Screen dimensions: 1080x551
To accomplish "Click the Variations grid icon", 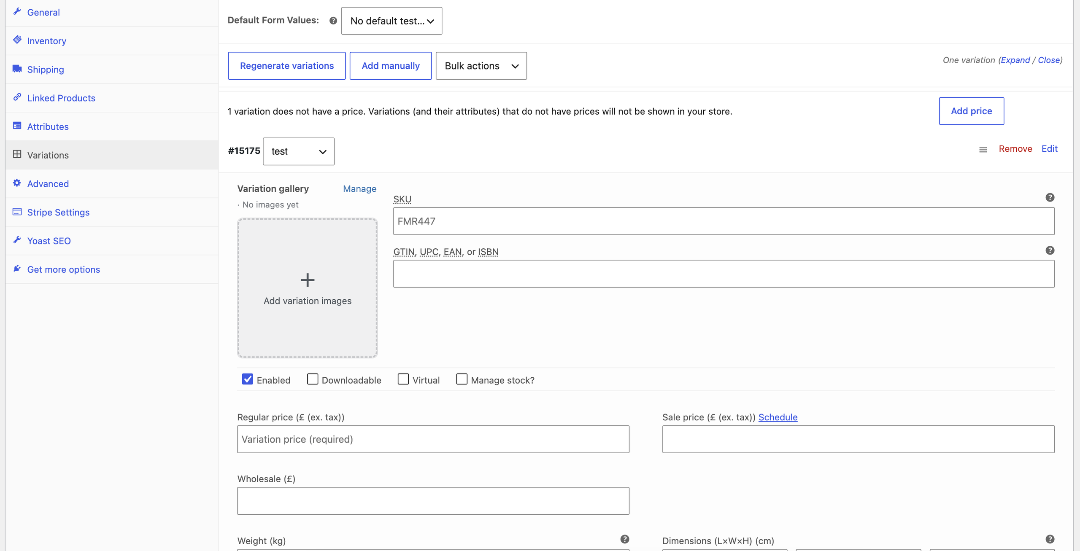I will point(17,154).
